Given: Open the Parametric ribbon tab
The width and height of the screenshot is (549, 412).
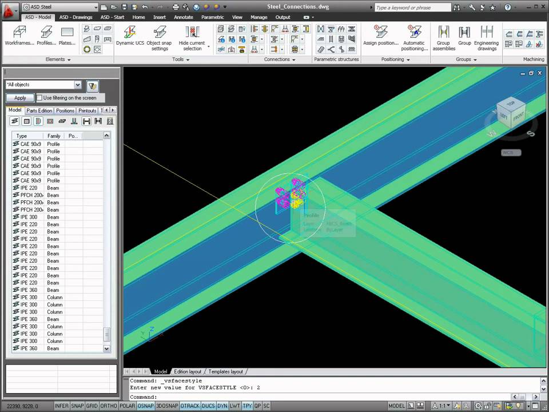Looking at the screenshot, I should point(213,17).
